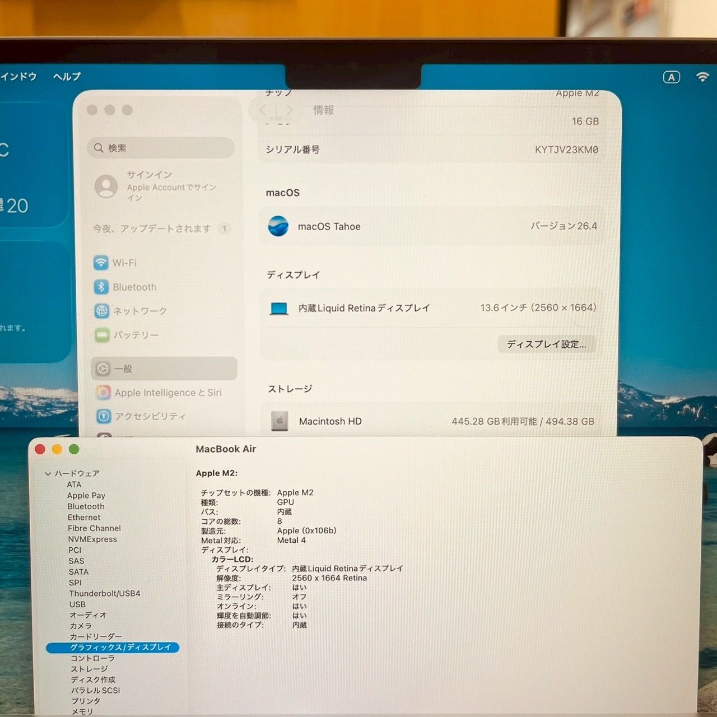This screenshot has width=717, height=717.
Task: Click the 今夜、アップデートされます notification row
Action: point(162,229)
